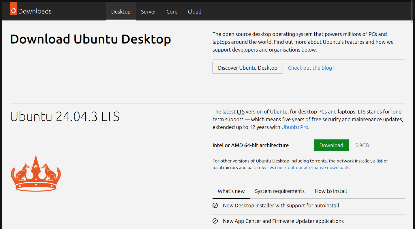
Task: Click the checkmark icon beside New Desktop installer
Action: [215, 205]
